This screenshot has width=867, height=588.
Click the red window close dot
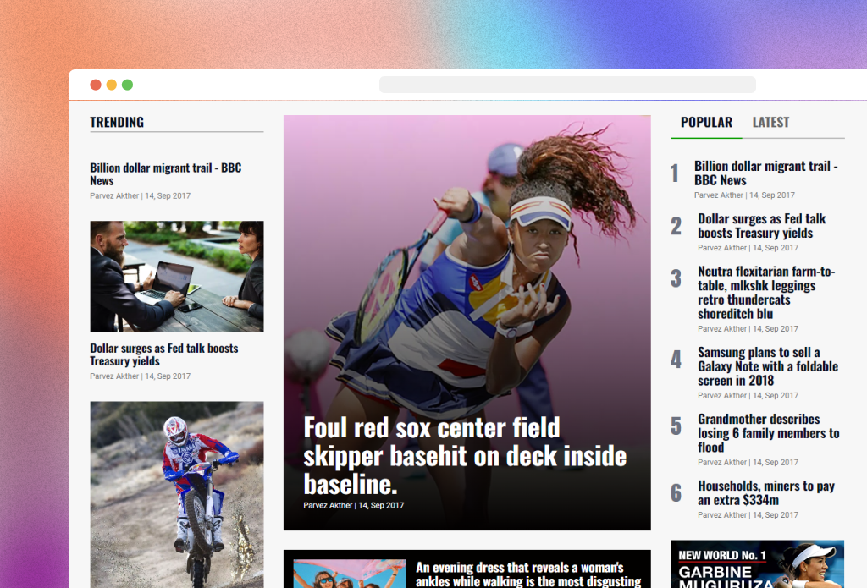[x=96, y=85]
